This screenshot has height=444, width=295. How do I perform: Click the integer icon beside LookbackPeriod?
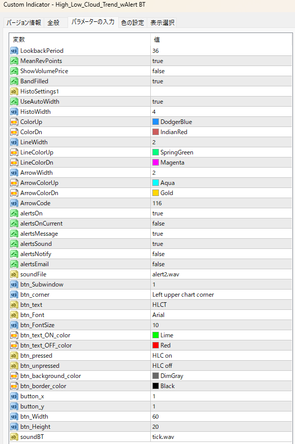click(x=14, y=51)
